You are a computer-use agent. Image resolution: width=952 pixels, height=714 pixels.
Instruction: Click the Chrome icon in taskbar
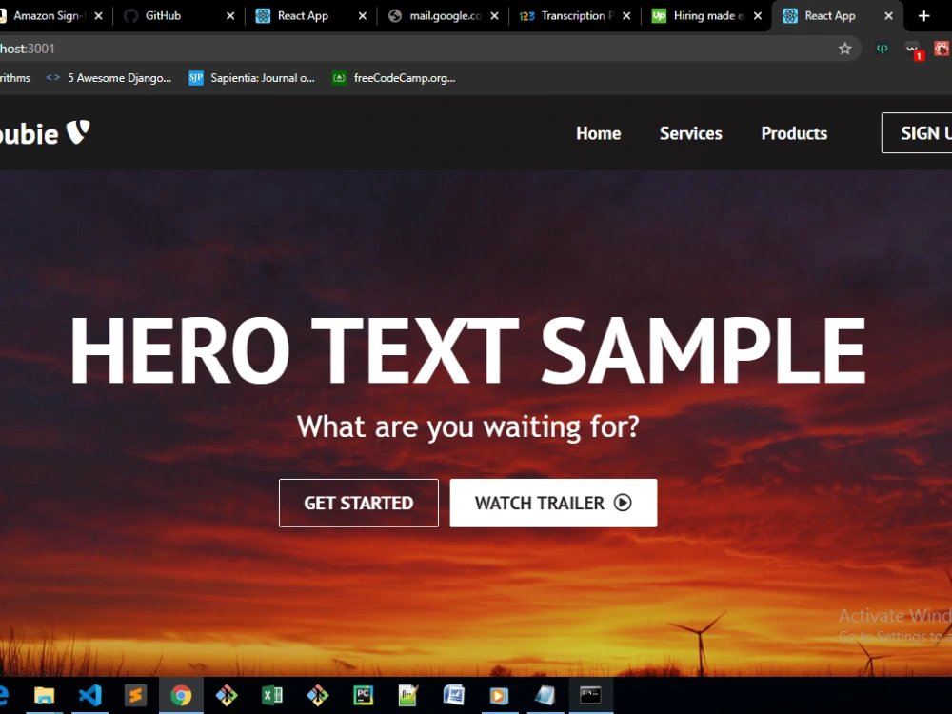point(181,695)
